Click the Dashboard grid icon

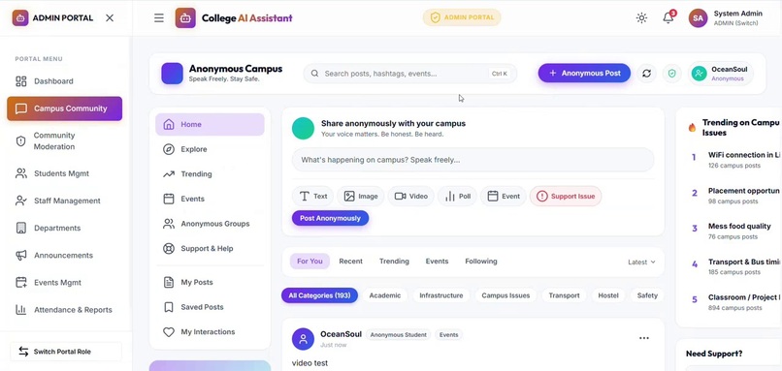tap(21, 81)
